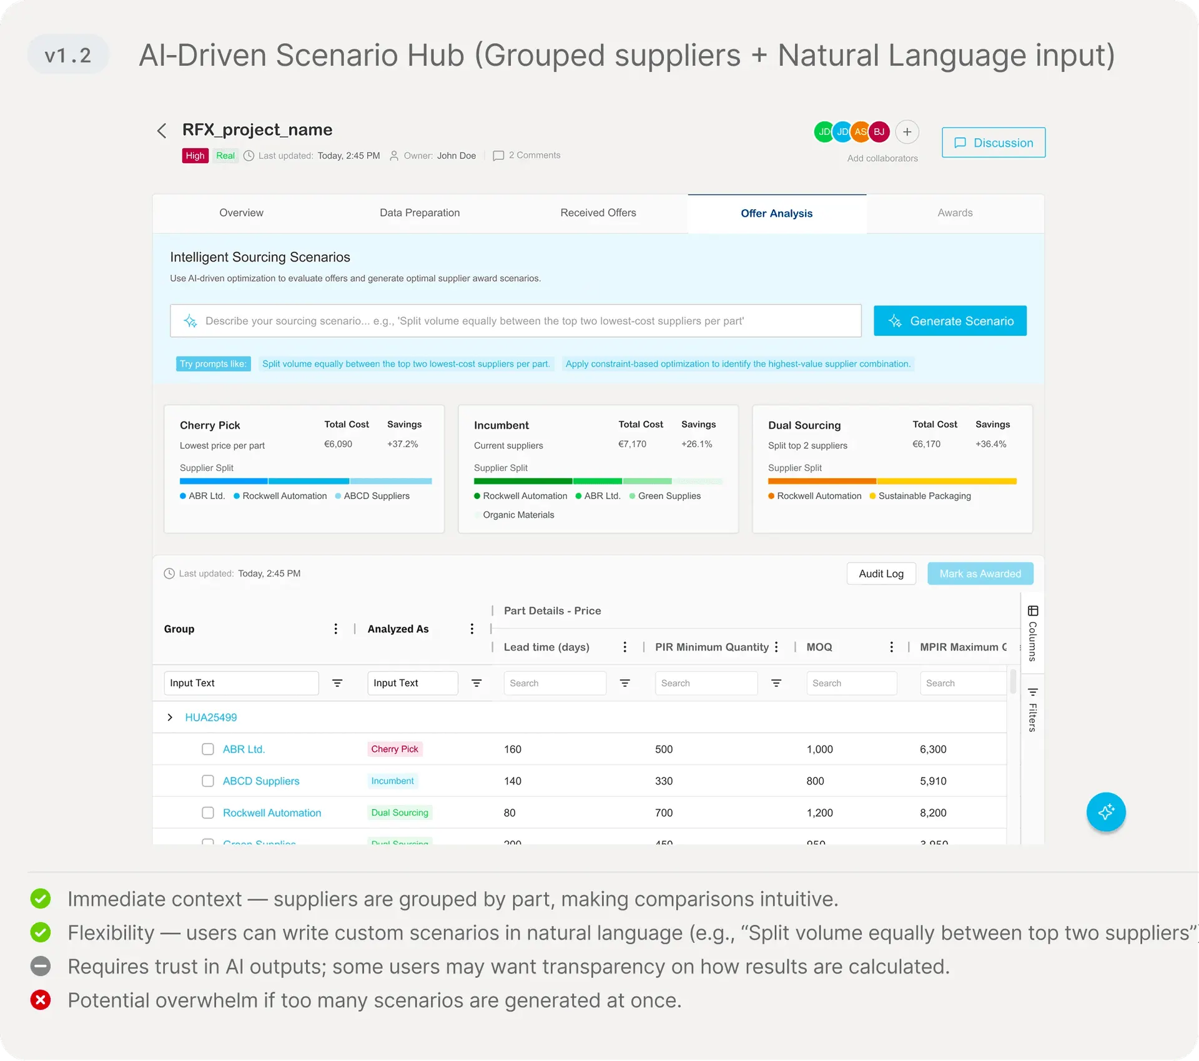This screenshot has width=1199, height=1061.
Task: Add a collaborator with the plus icon
Action: (907, 132)
